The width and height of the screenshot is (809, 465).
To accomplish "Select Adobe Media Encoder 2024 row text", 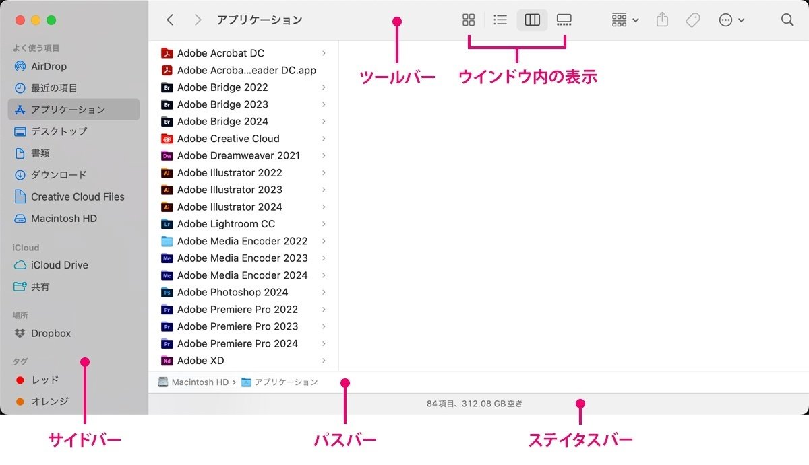I will [243, 275].
